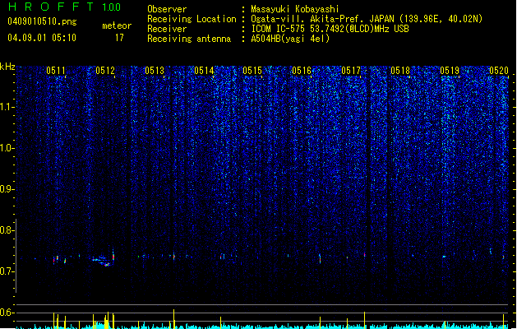Click the 0517 time marker
517x329 pixels.
351,71
